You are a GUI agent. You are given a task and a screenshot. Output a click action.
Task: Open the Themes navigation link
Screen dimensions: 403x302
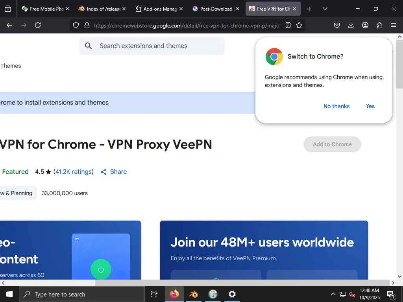tap(11, 66)
